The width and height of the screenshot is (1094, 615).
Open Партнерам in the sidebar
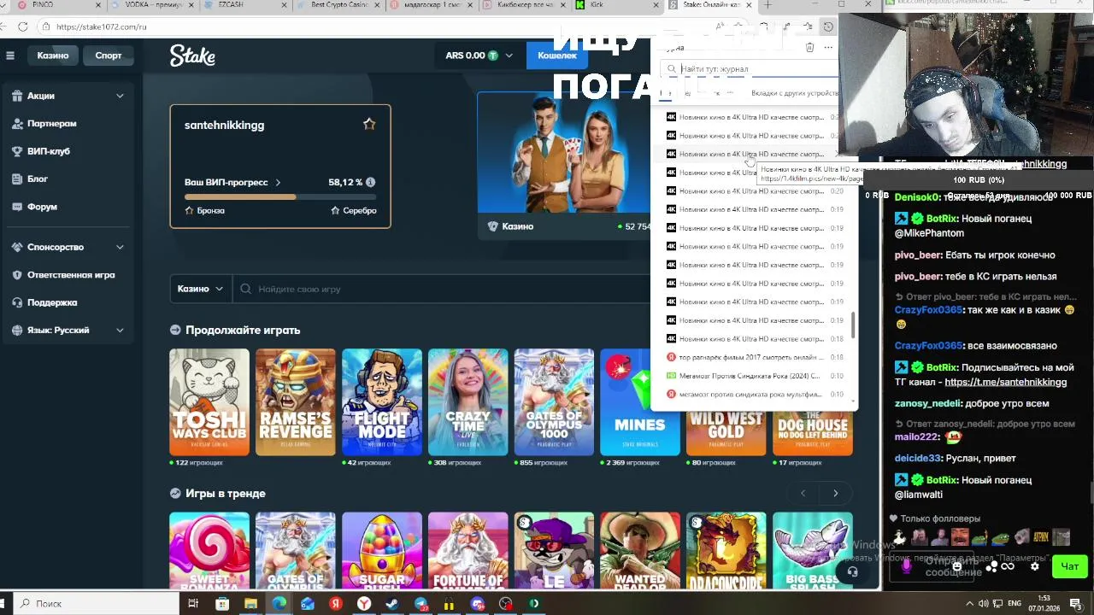[x=51, y=123]
